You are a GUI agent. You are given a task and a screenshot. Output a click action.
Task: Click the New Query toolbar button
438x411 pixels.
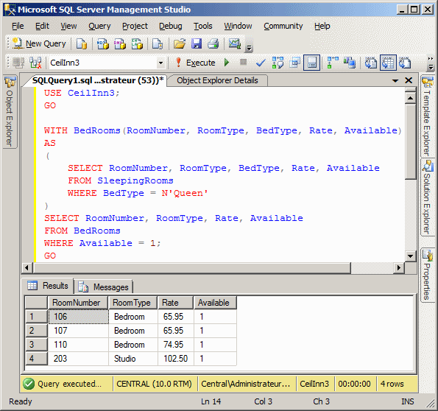tap(39, 43)
